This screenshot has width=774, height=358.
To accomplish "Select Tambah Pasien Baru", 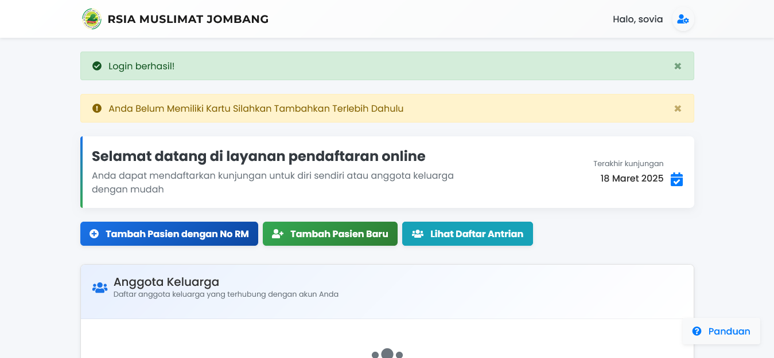I will point(330,234).
